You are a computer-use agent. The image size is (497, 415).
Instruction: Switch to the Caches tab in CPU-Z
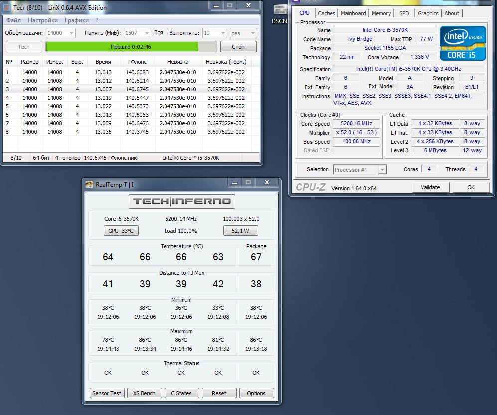pos(326,13)
